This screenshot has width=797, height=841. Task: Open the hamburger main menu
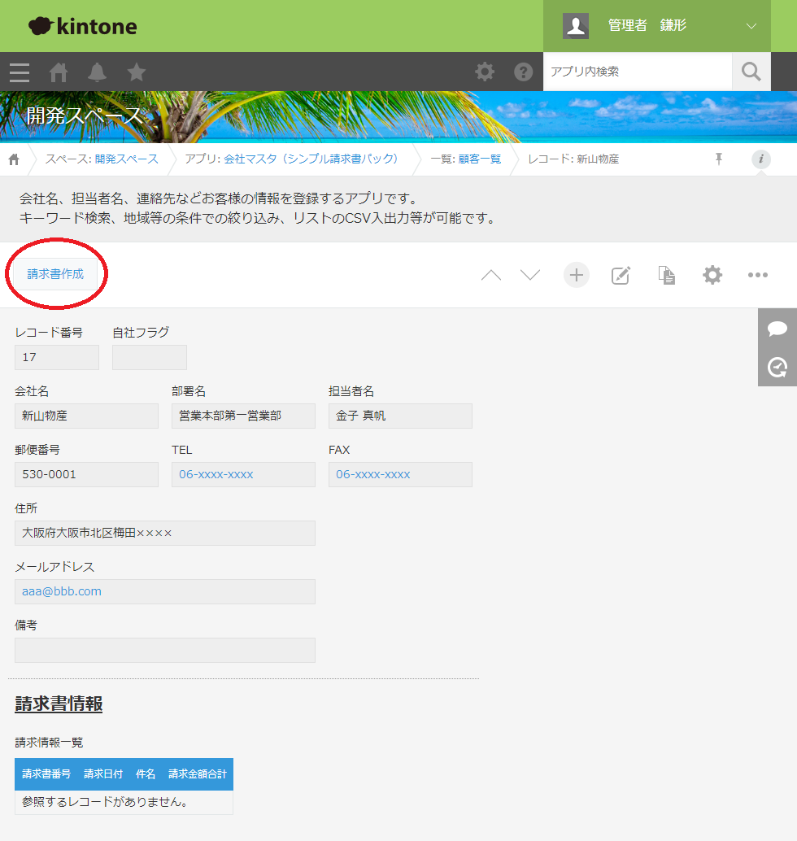[x=20, y=72]
